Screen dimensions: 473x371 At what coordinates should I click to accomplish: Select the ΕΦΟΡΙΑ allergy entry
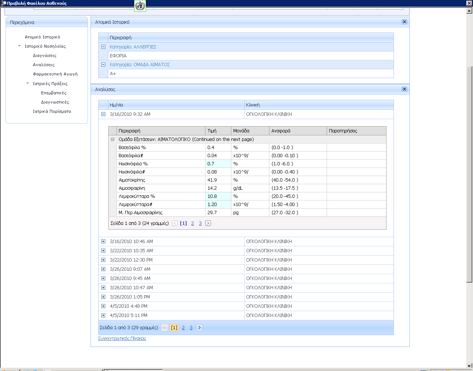click(251, 56)
